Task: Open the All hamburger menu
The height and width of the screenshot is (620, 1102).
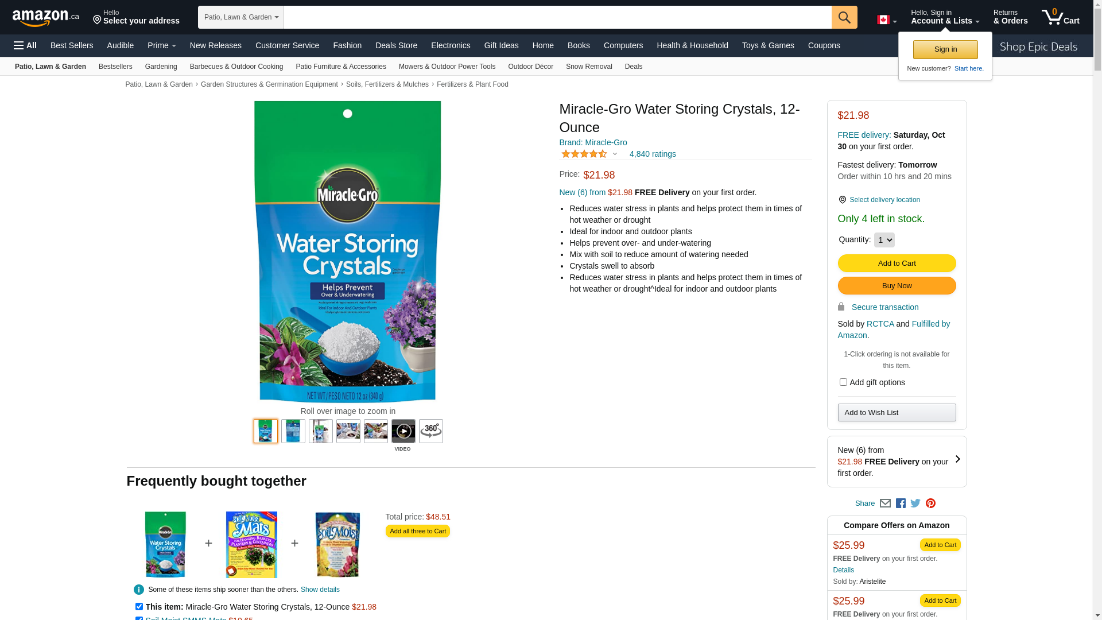Action: pos(25,45)
